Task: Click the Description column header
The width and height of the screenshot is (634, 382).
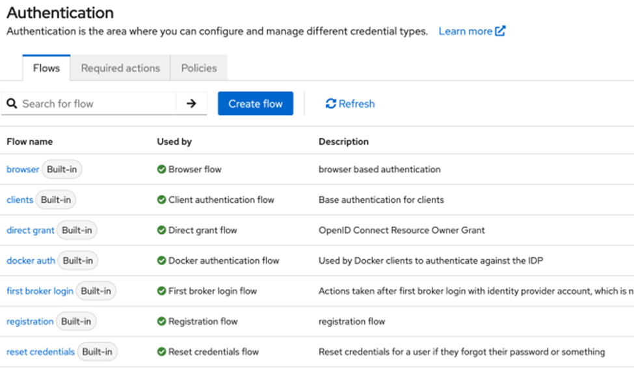Action: pos(344,142)
